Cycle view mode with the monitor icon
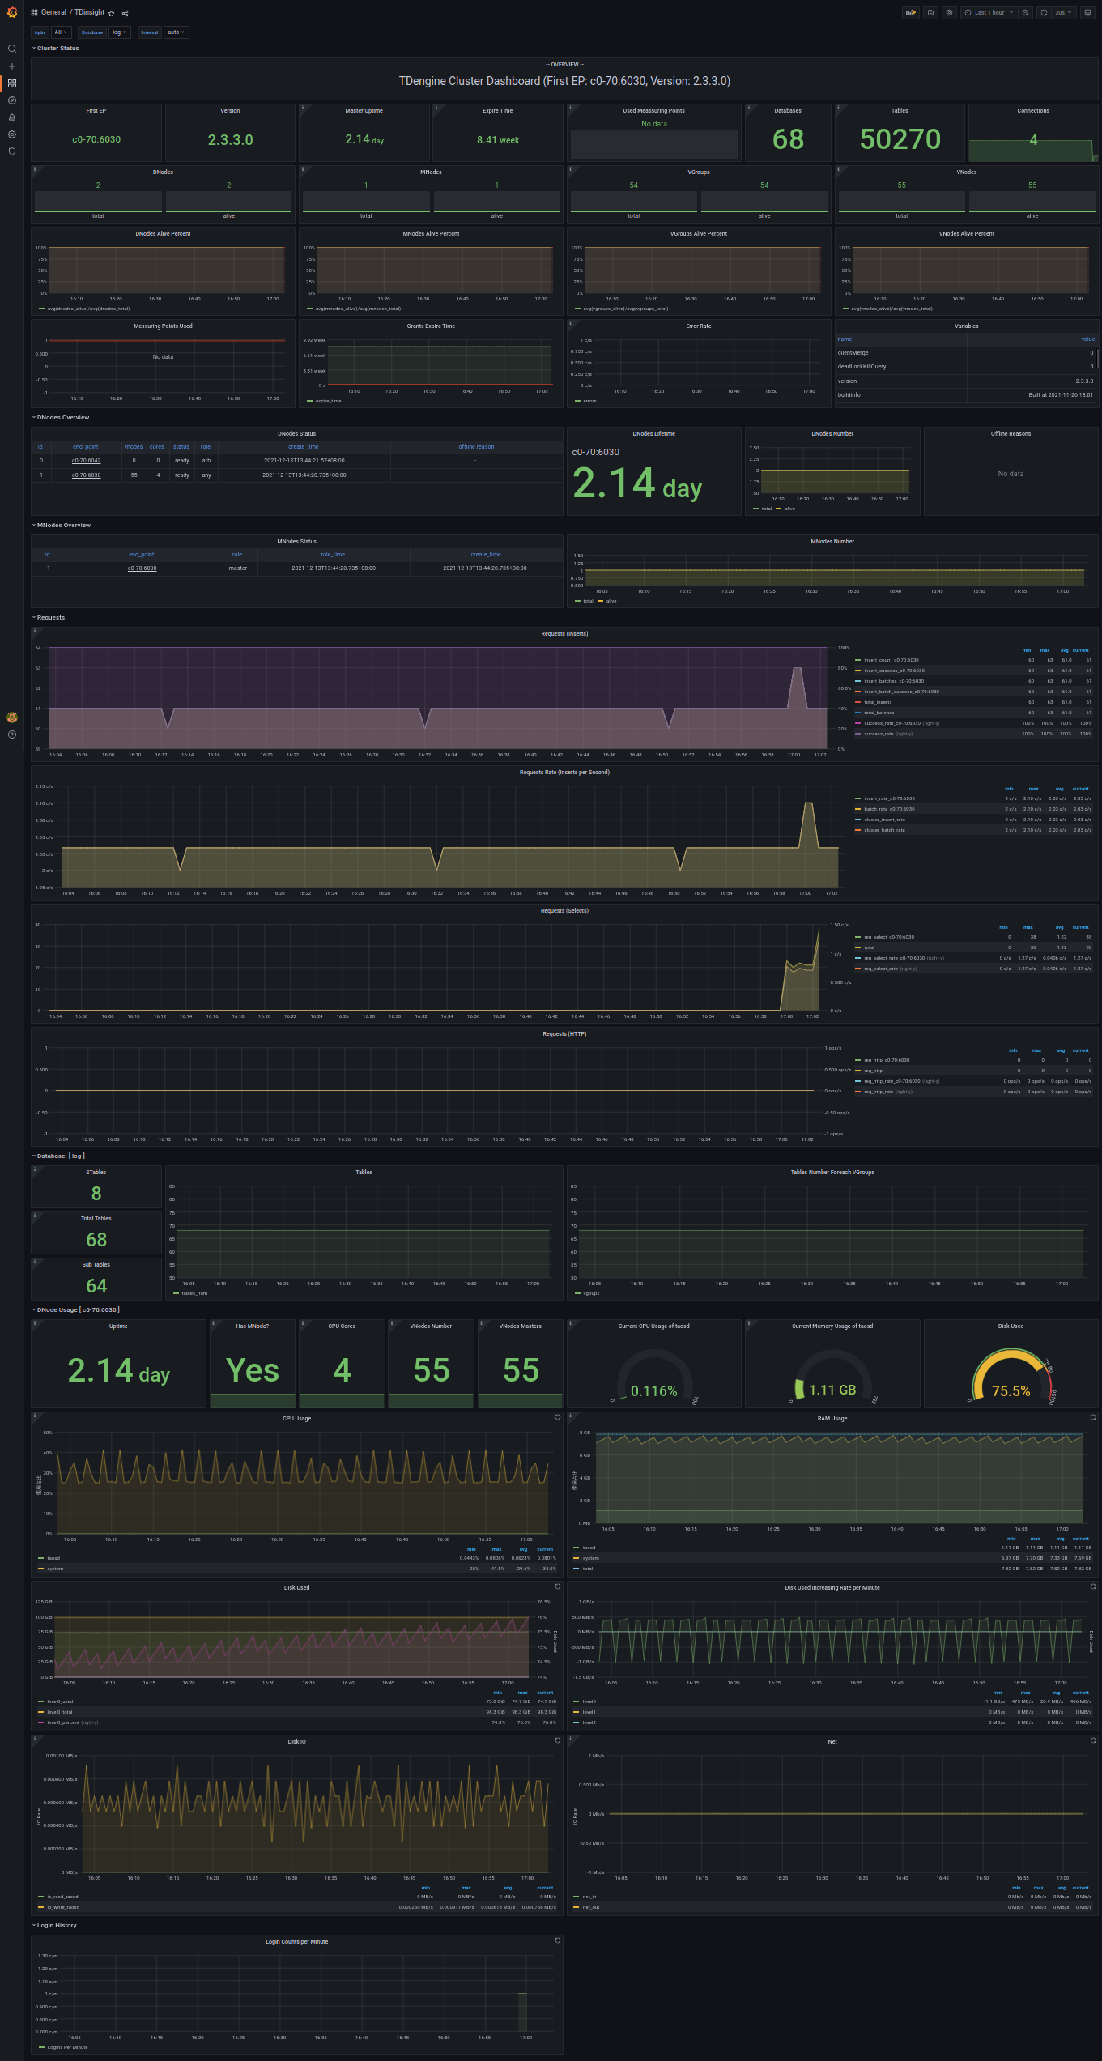 [x=1088, y=13]
